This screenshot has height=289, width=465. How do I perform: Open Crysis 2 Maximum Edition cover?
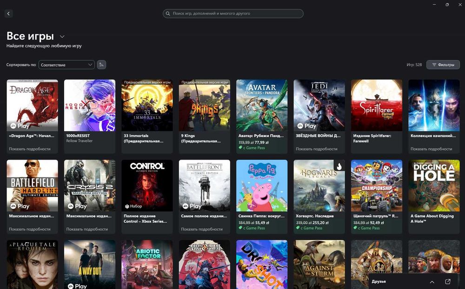(90, 186)
